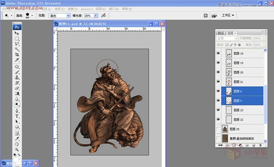Open the 工作区 workspace dropdown
The width and height of the screenshot is (274, 167).
click(228, 15)
